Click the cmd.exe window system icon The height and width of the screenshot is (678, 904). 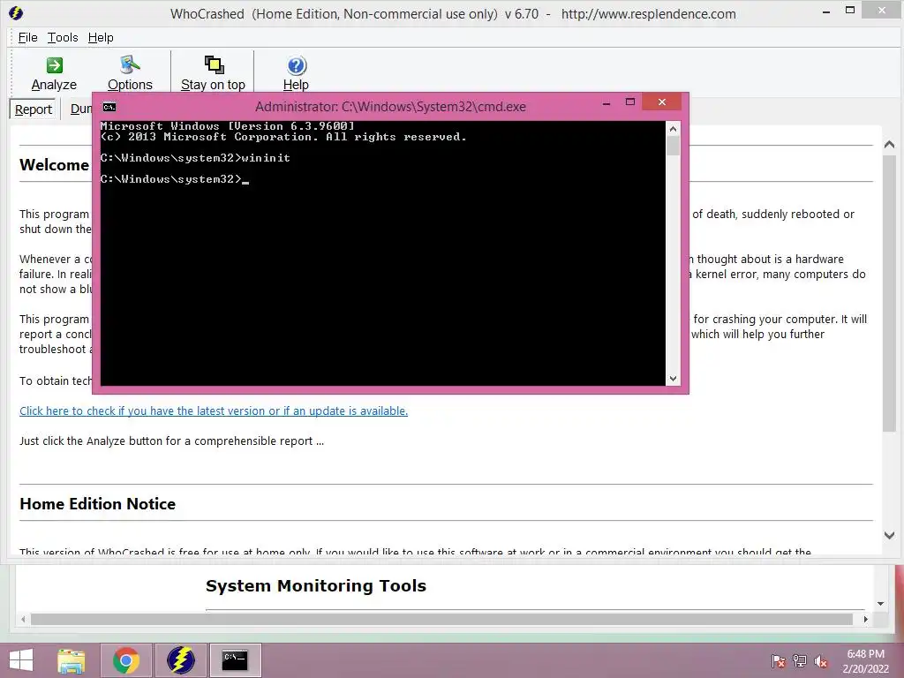click(x=109, y=107)
